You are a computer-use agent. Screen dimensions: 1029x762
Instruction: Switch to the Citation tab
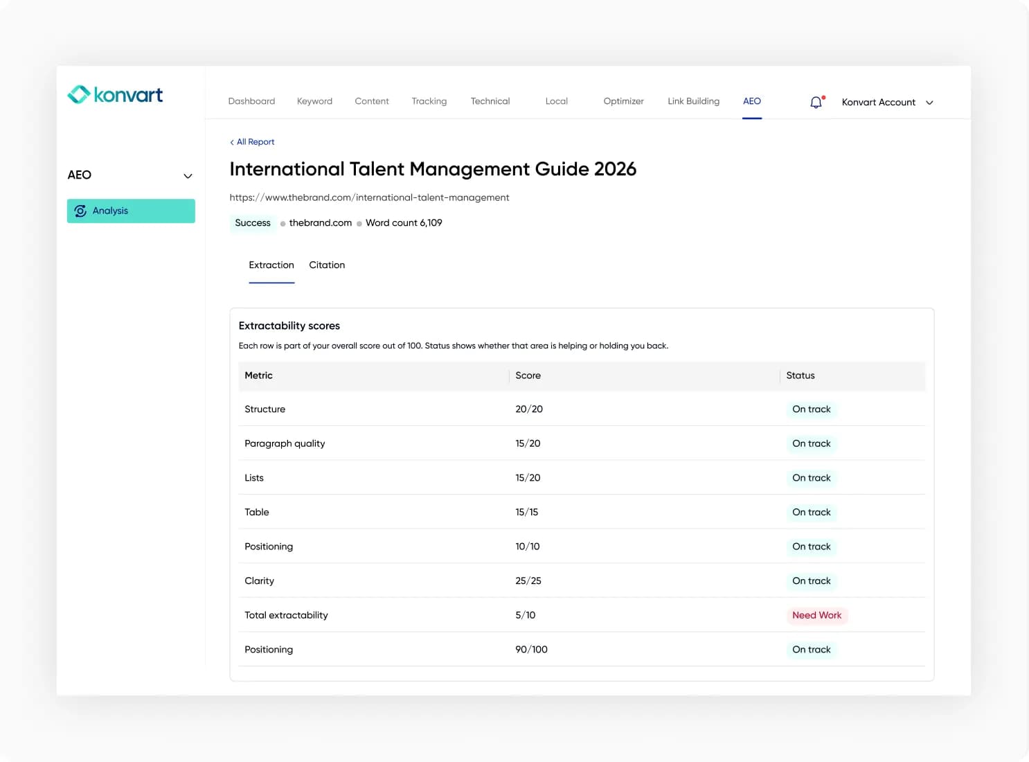(327, 265)
